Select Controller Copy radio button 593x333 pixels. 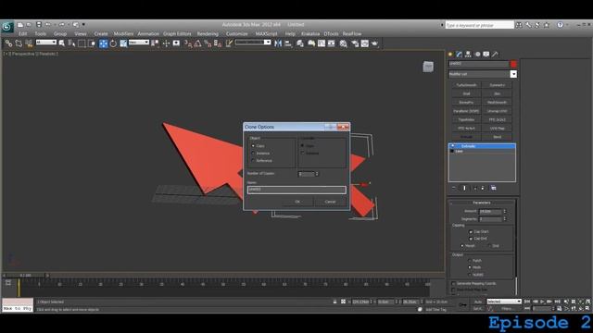coord(303,146)
